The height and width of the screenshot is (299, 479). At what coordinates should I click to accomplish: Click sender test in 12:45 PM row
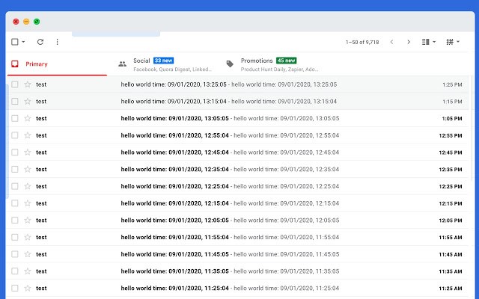[x=41, y=152]
